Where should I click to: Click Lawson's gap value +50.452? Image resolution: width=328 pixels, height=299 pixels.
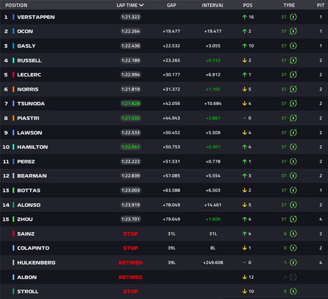pyautogui.click(x=172, y=133)
